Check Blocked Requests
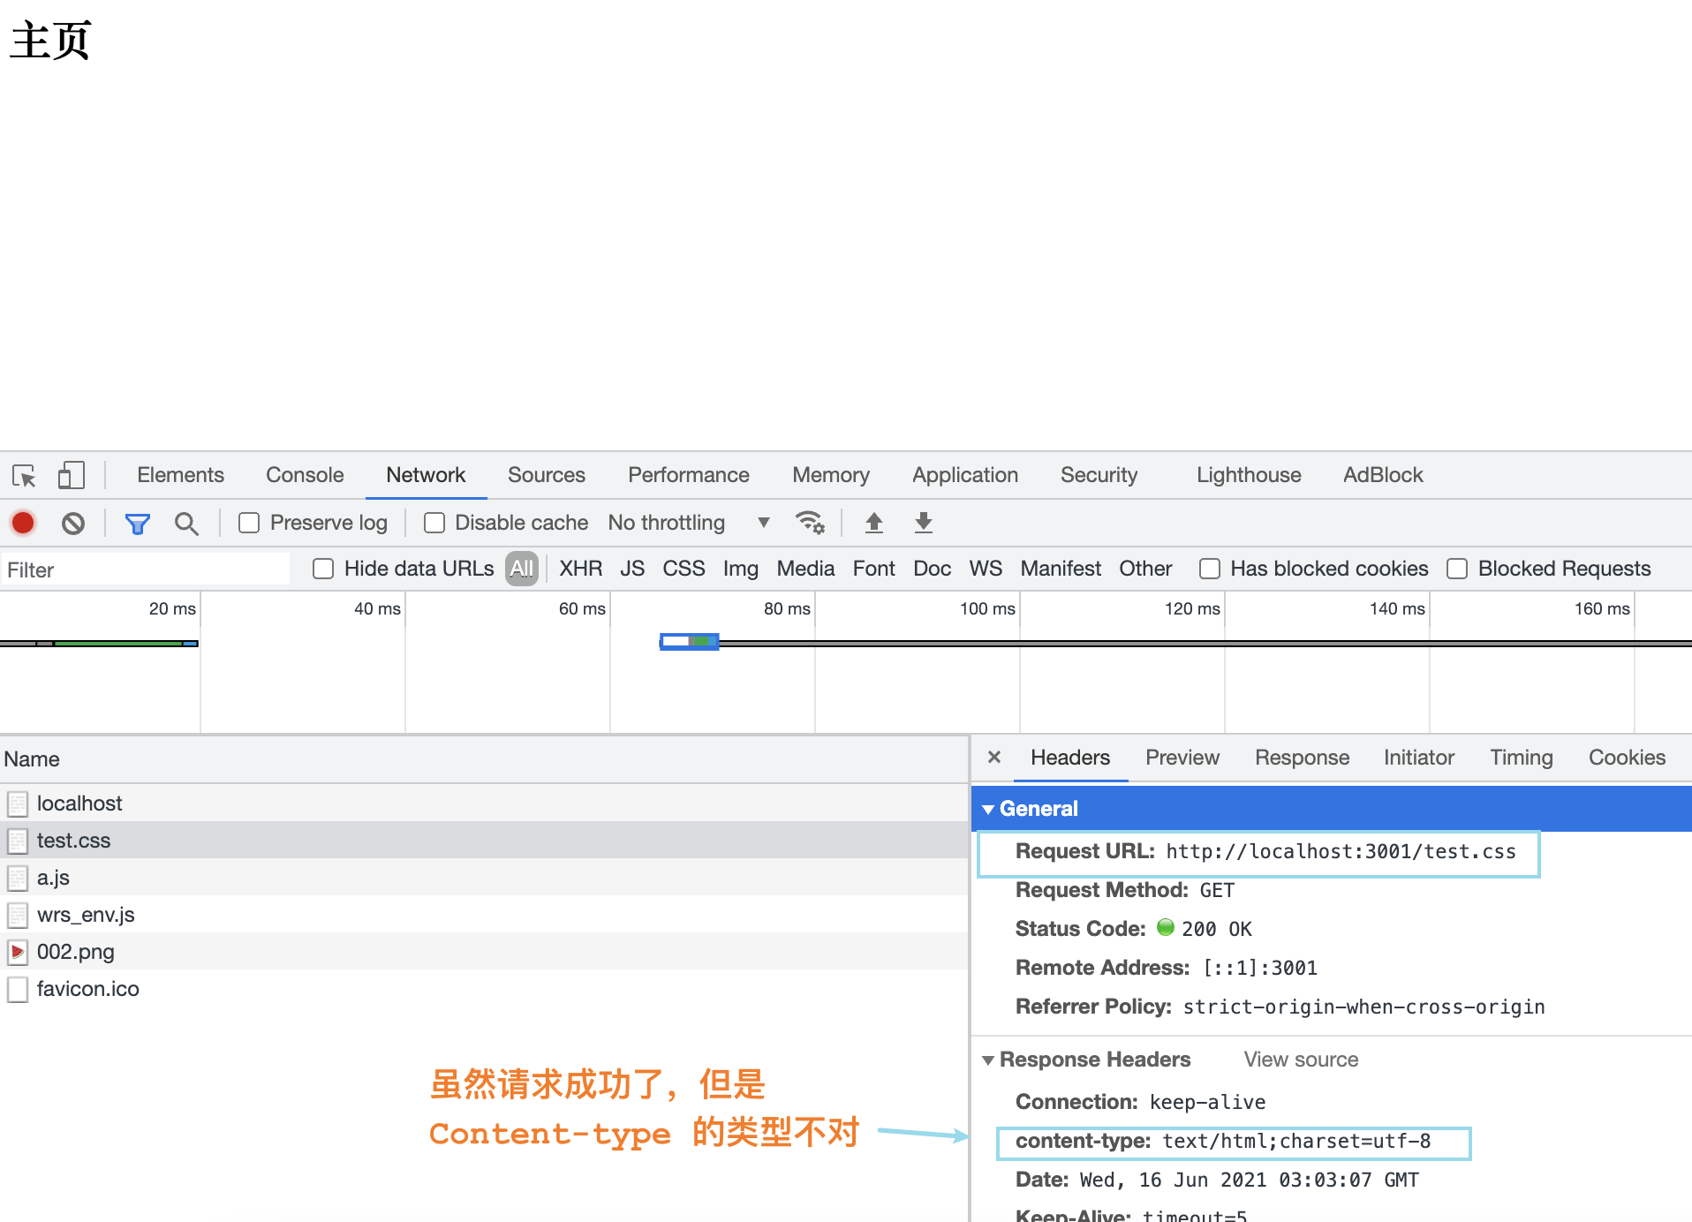The image size is (1692, 1222). point(1457,569)
